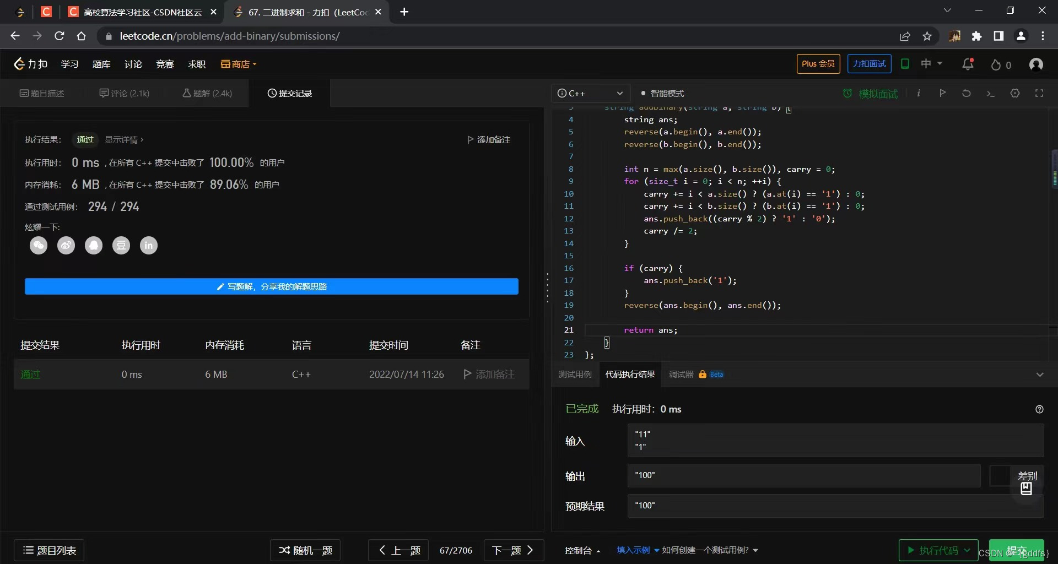Share this page from address bar
Viewport: 1058px width, 564px height.
pos(905,36)
